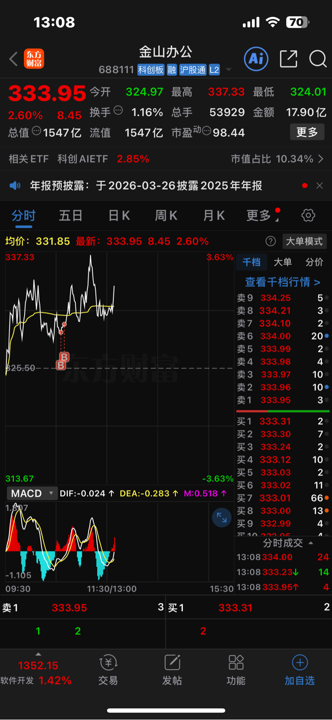Tap the MACD sub-chart area
332x720 pixels.
(x=119, y=541)
